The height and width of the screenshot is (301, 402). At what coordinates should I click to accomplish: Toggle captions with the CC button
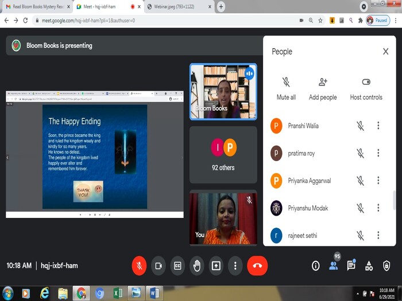click(177, 265)
